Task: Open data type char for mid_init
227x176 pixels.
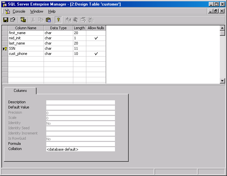Action: (x=59, y=38)
